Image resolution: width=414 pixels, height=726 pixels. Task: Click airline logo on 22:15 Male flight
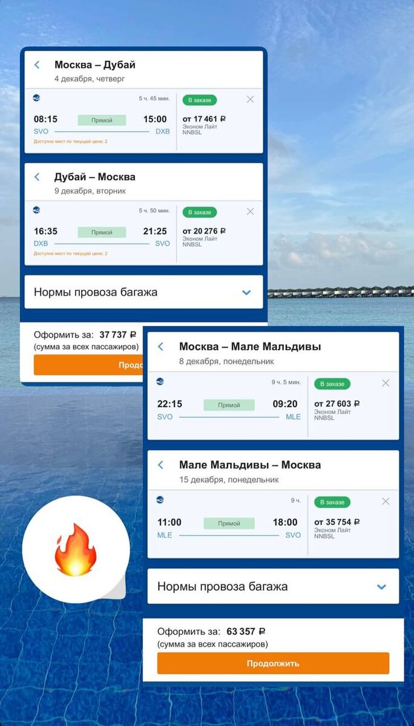160,381
